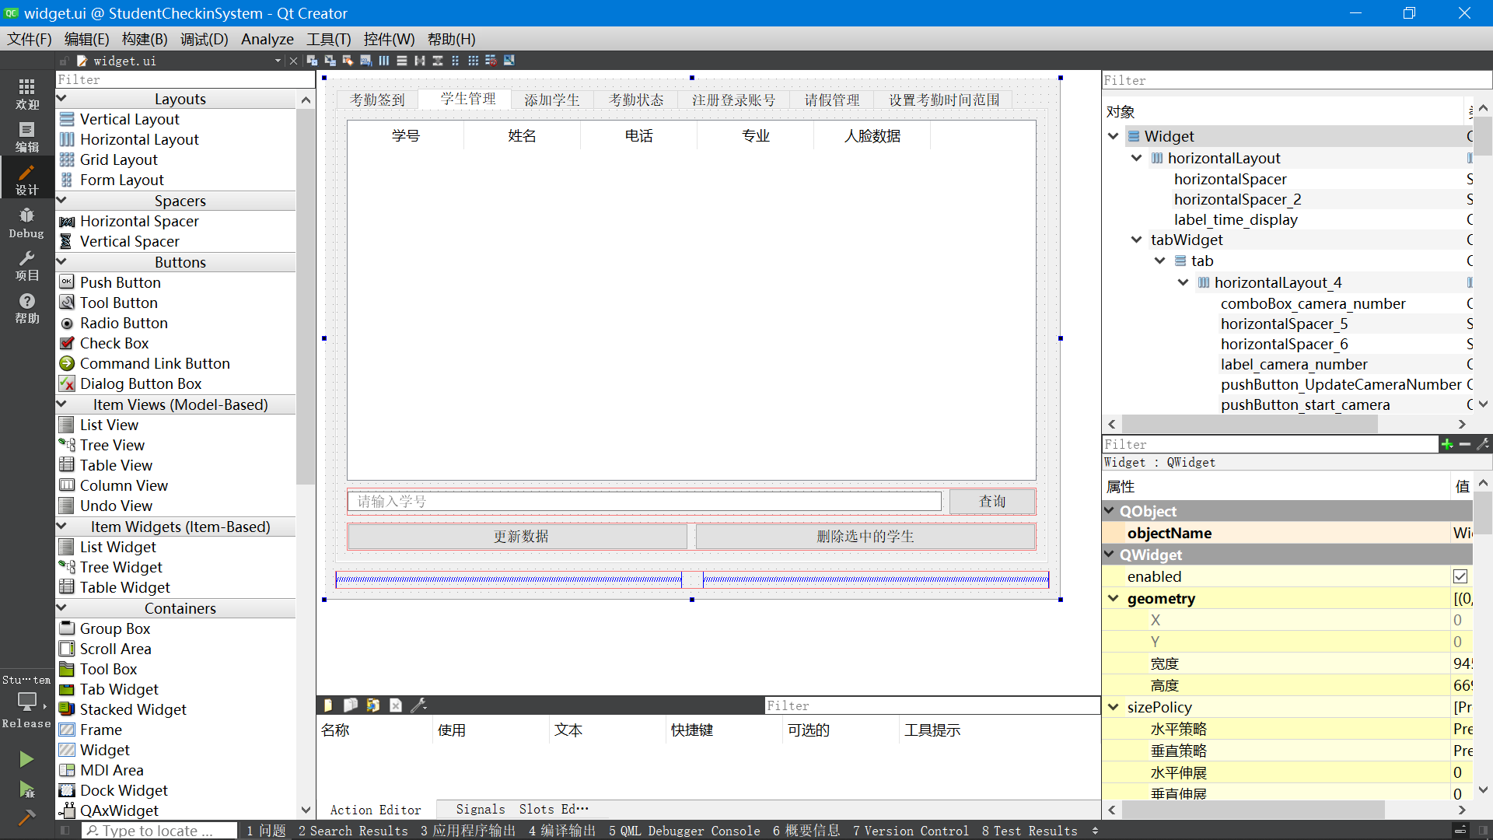This screenshot has width=1493, height=840.
Task: Apply Lay Out Horizontally toolbar icon
Action: [x=384, y=61]
